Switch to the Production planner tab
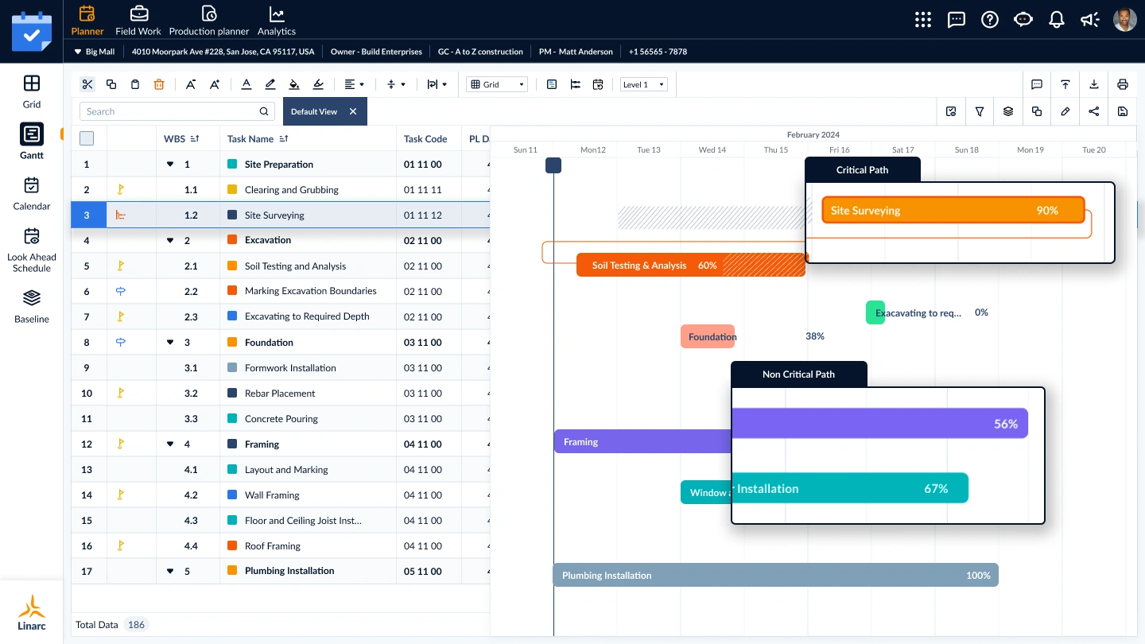1145x644 pixels. coord(209,21)
